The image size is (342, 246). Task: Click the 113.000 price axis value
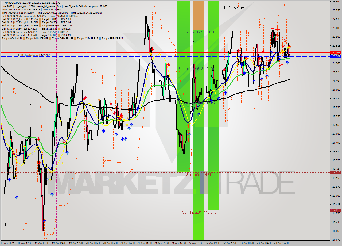click(x=336, y=196)
